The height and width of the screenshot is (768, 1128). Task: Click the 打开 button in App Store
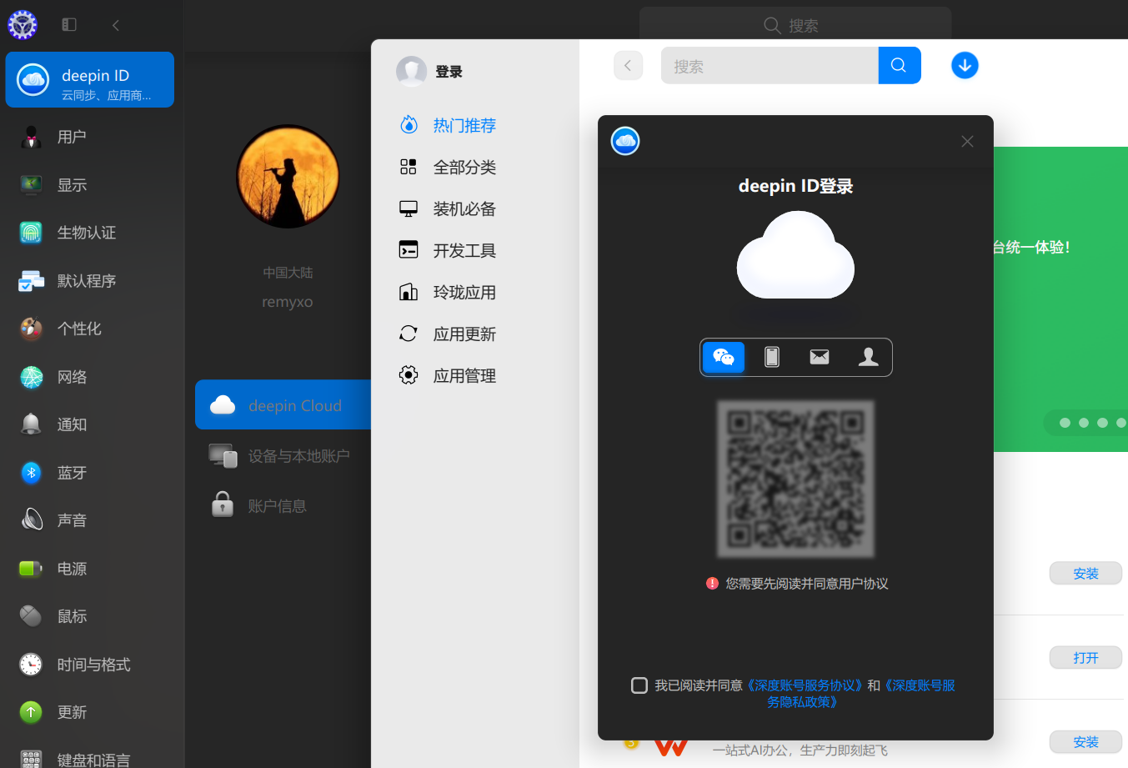pyautogui.click(x=1085, y=658)
